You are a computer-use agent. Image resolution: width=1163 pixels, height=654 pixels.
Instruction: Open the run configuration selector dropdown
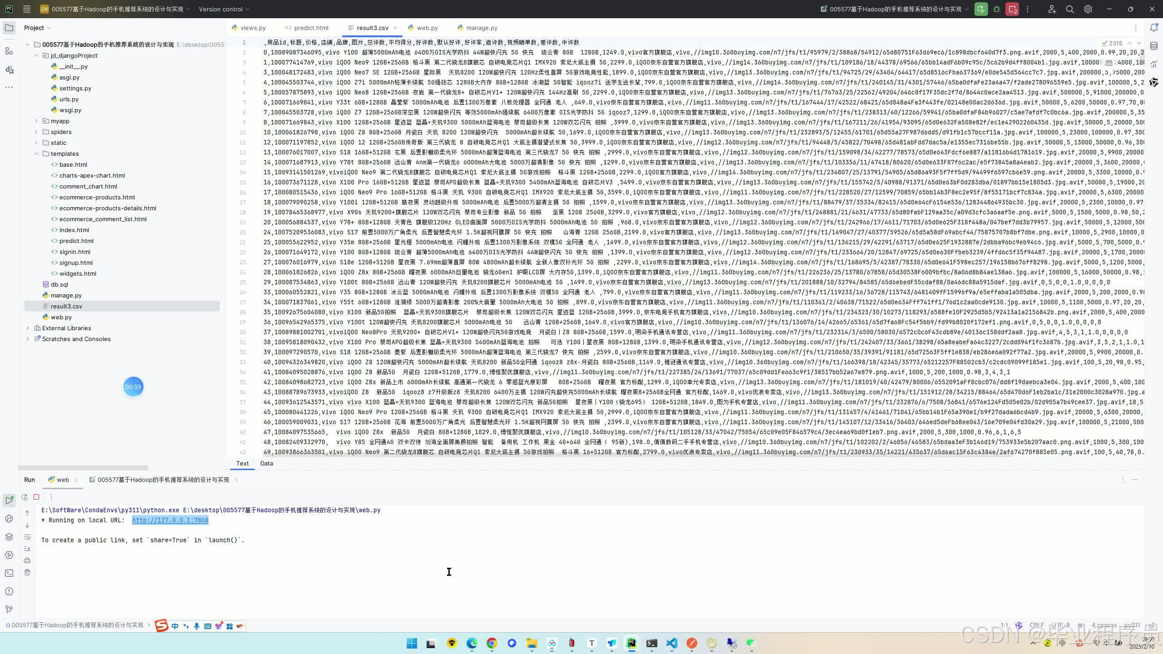[x=894, y=9]
